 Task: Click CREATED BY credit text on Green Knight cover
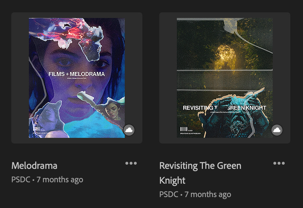point(190,134)
